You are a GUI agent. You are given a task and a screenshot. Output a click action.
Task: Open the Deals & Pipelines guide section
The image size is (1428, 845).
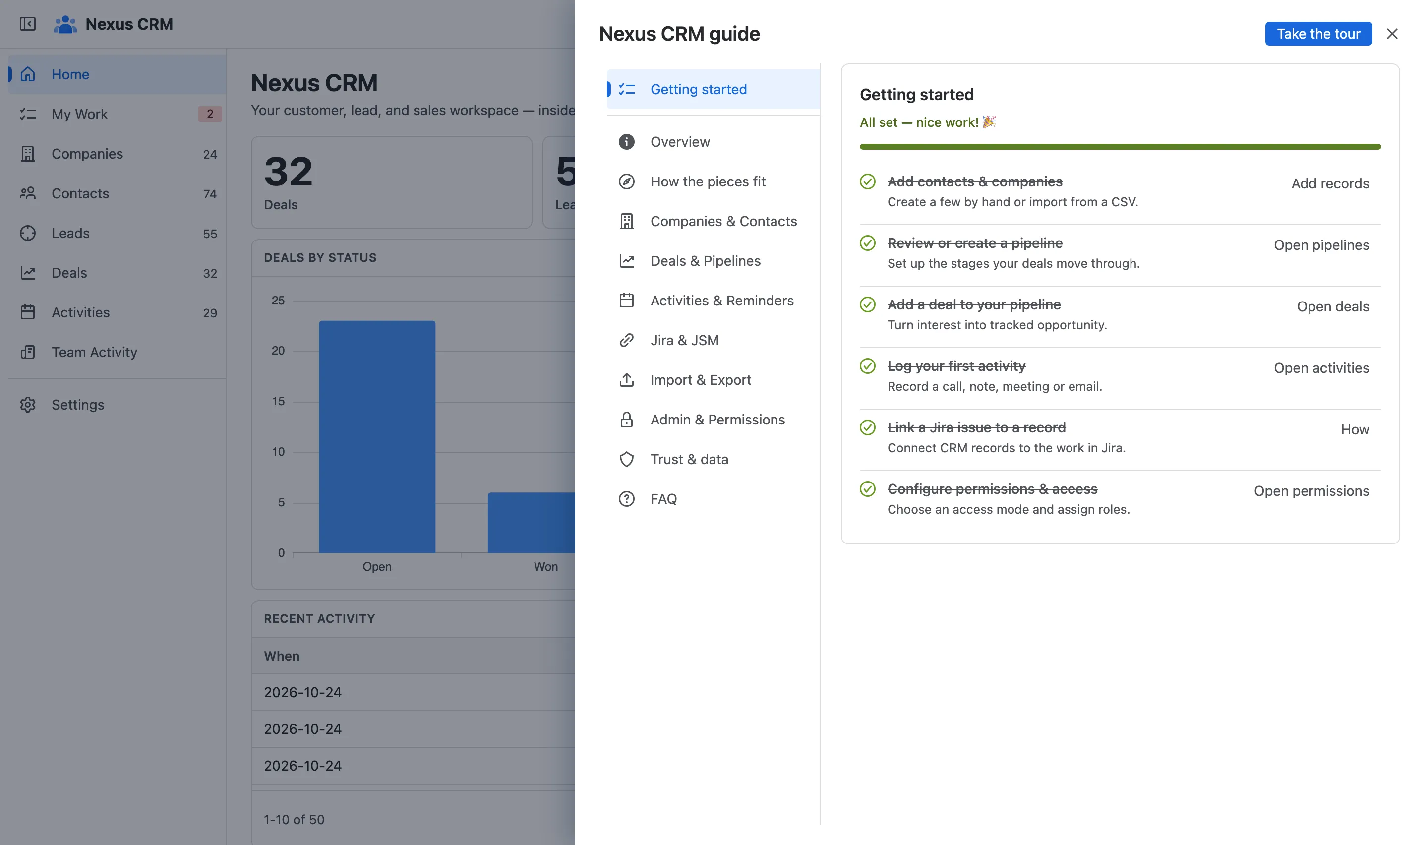click(x=713, y=261)
